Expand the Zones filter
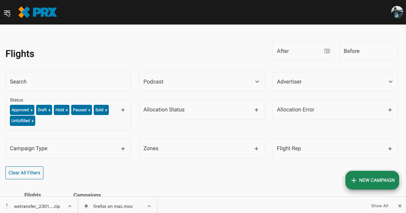This screenshot has width=406, height=213. [x=256, y=149]
